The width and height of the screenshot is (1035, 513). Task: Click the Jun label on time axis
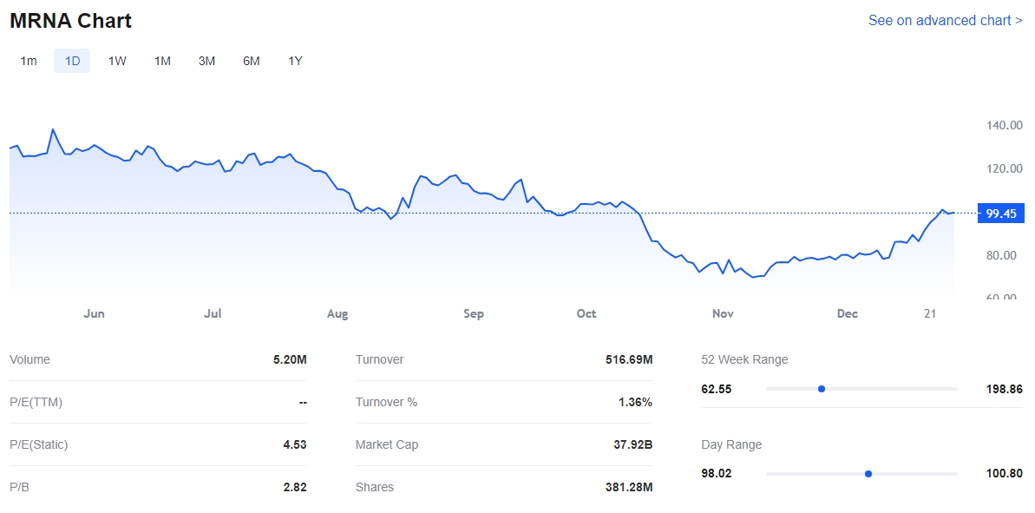(94, 313)
